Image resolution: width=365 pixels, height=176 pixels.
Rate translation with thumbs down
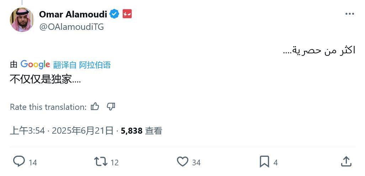[x=111, y=106]
